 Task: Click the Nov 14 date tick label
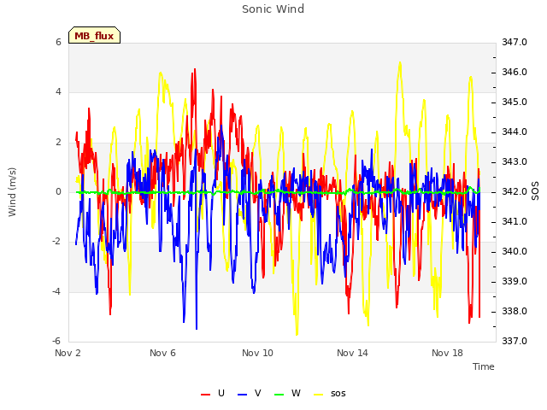(352, 353)
